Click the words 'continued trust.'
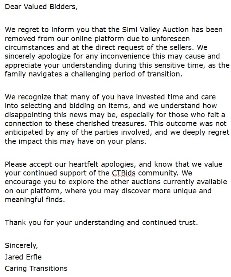231x277 pixels. pyautogui.click(x=170, y=222)
